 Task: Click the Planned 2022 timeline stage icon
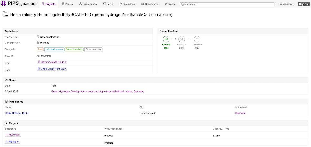click(166, 39)
